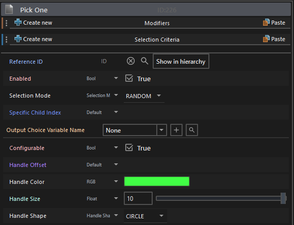This screenshot has height=225, width=294.
Task: Add new output choice variable with plus
Action: pos(176,130)
